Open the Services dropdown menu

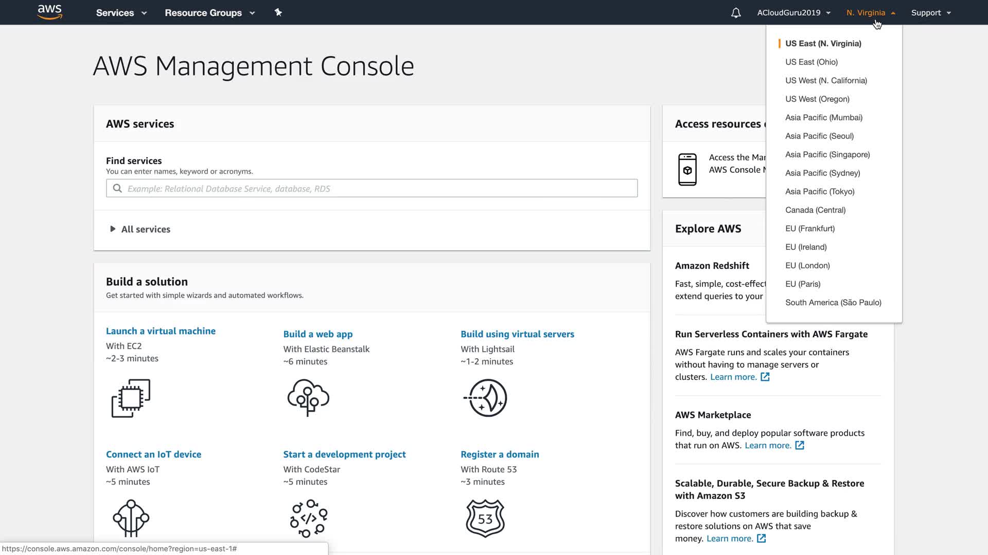tap(121, 13)
